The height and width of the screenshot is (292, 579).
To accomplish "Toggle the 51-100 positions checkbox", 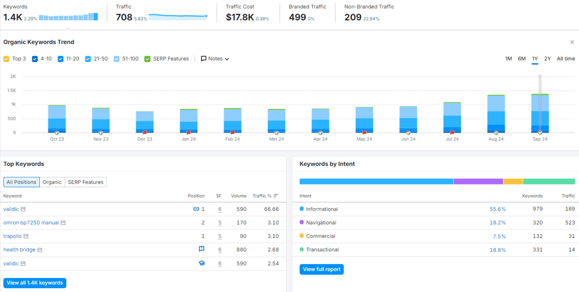I will (116, 59).
